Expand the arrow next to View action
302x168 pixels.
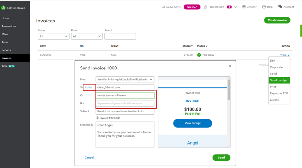pos(288,55)
